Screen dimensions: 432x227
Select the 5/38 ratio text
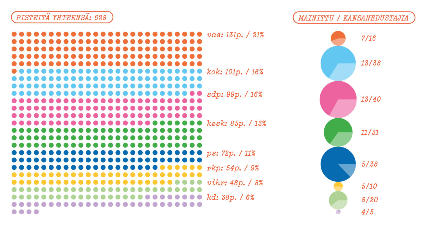[370, 164]
